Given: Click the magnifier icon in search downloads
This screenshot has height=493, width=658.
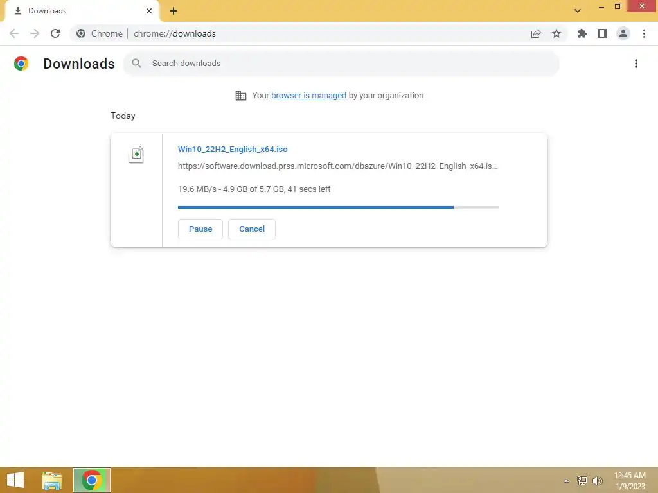Looking at the screenshot, I should coord(136,64).
